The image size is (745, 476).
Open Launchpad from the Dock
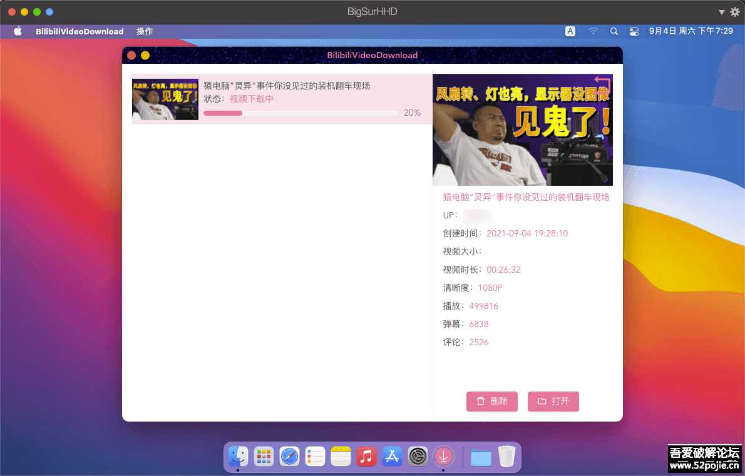click(264, 457)
